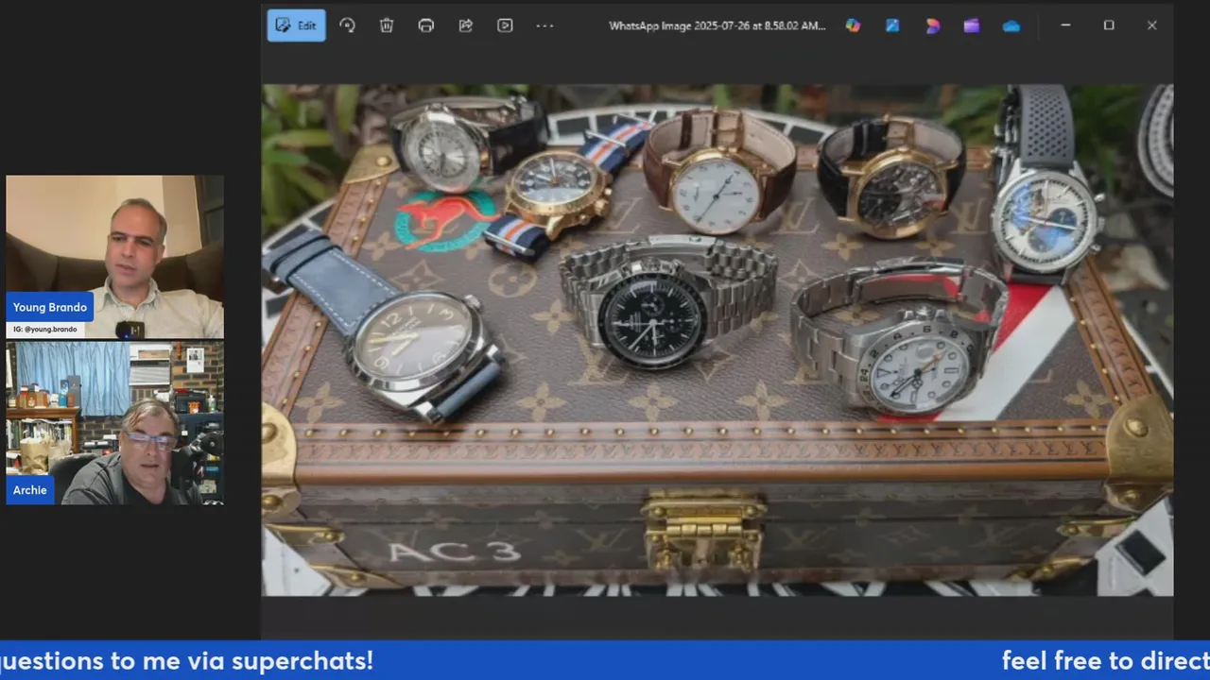
Task: Click the Edit button in Photos
Action: pyautogui.click(x=297, y=25)
